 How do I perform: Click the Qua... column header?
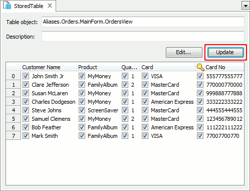130,67
